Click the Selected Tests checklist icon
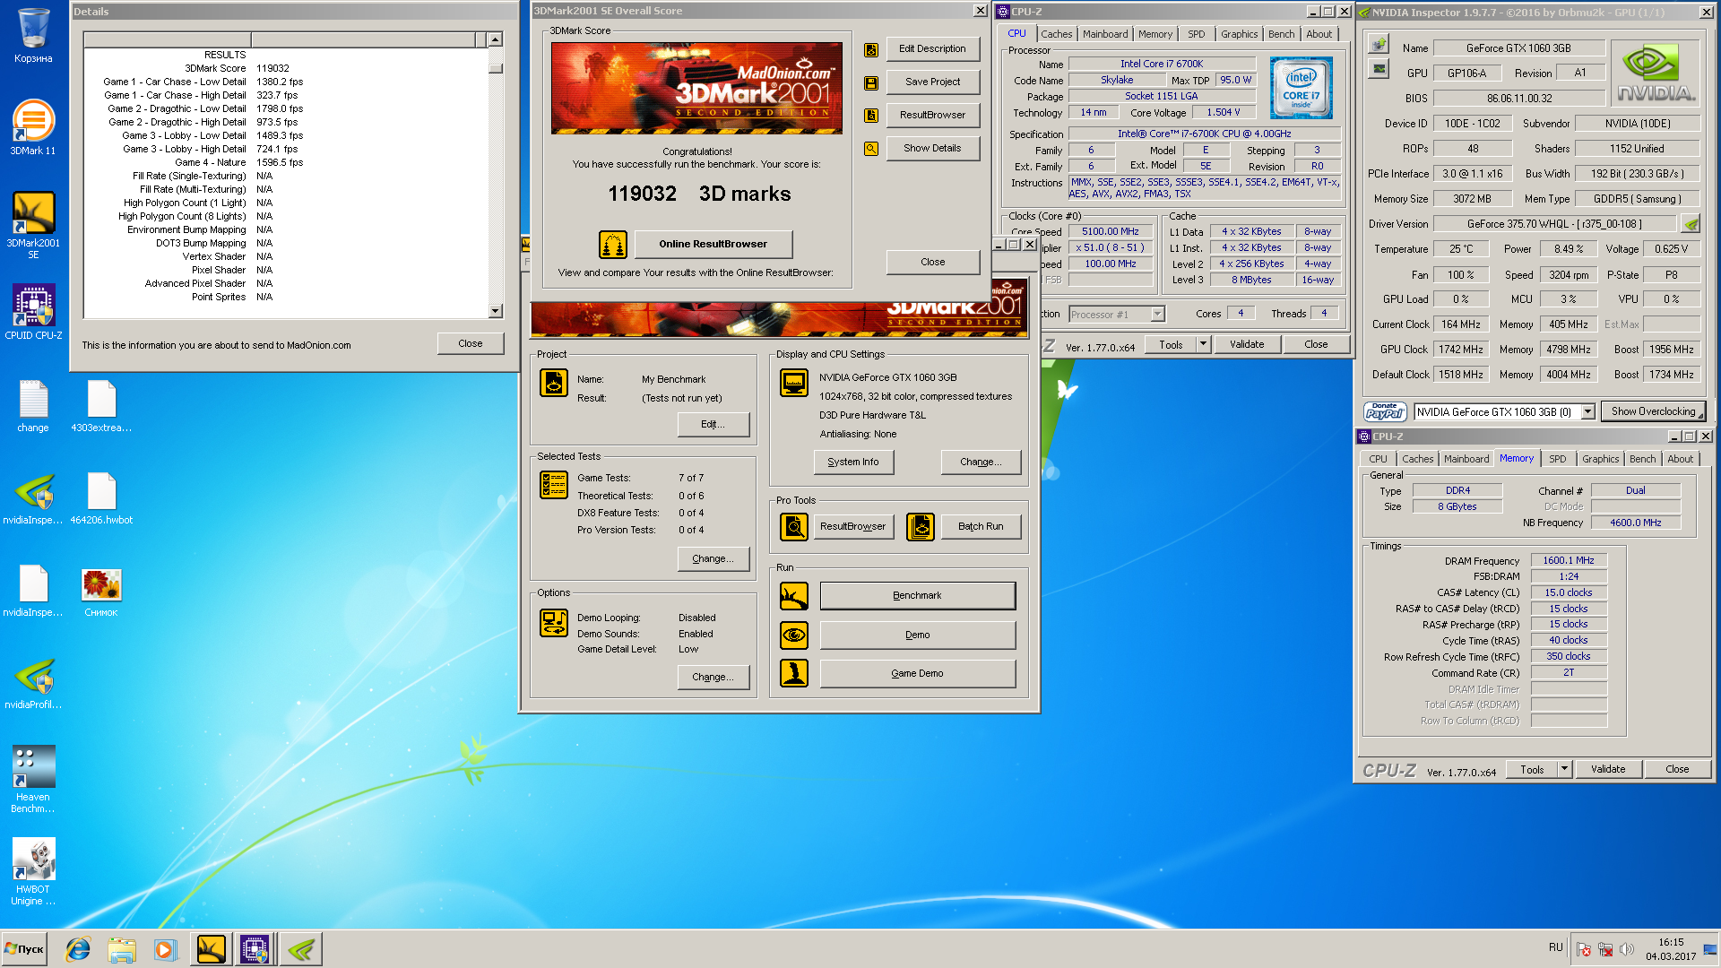The image size is (1721, 968). 553,485
